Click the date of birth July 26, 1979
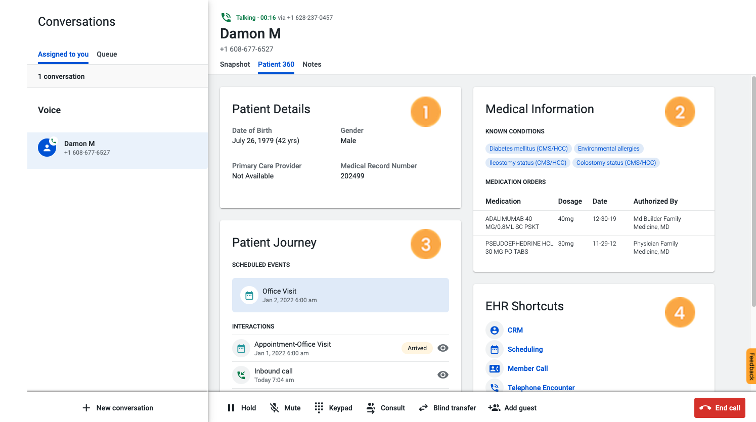 click(265, 140)
